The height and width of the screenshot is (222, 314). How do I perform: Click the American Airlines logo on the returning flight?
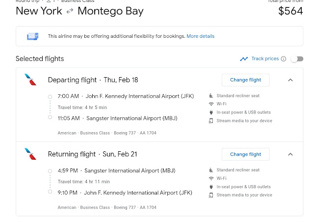pos(30,154)
